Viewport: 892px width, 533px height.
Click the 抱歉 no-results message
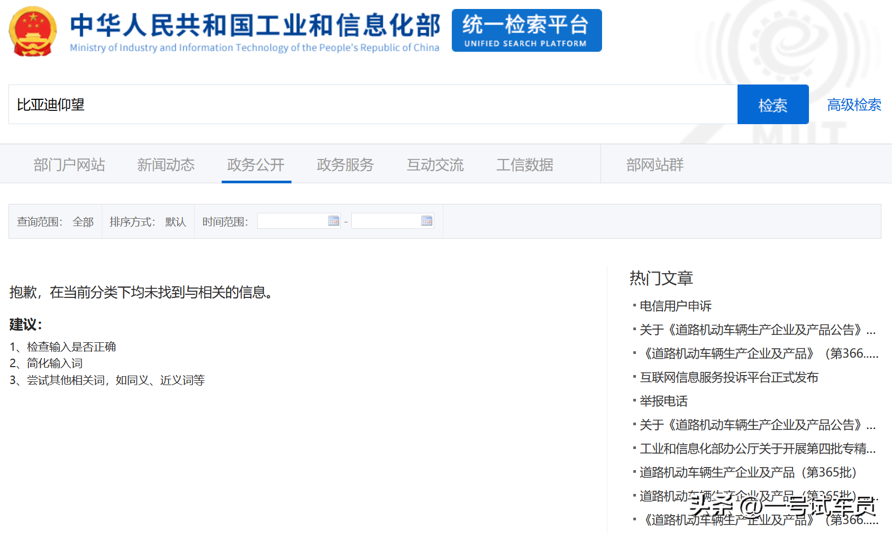(141, 292)
